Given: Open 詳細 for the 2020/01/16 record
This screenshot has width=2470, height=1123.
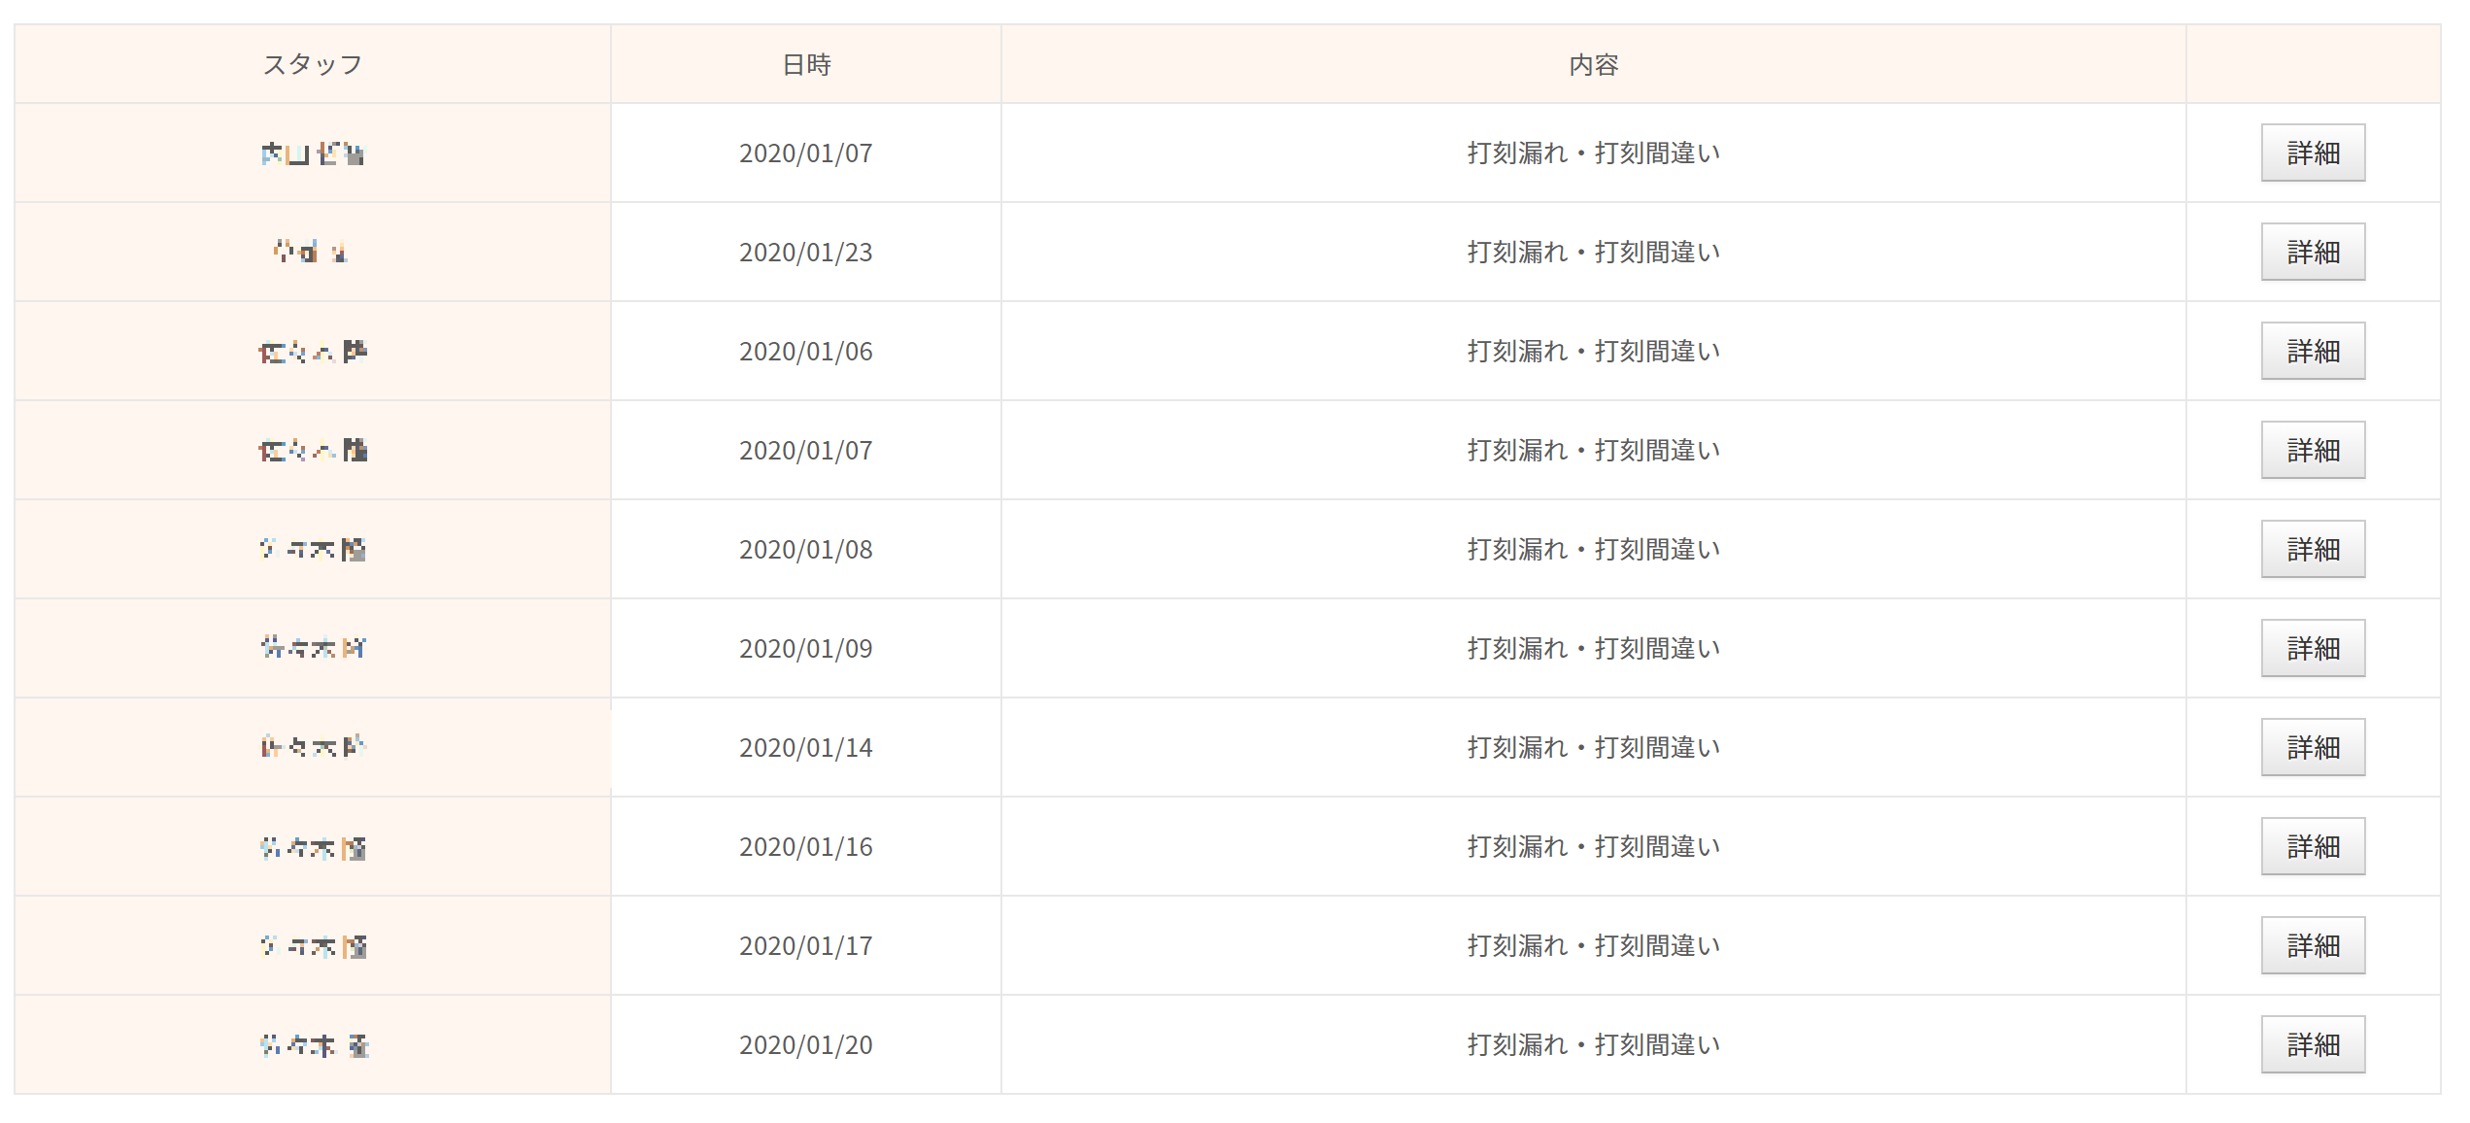Looking at the screenshot, I should [x=2312, y=846].
